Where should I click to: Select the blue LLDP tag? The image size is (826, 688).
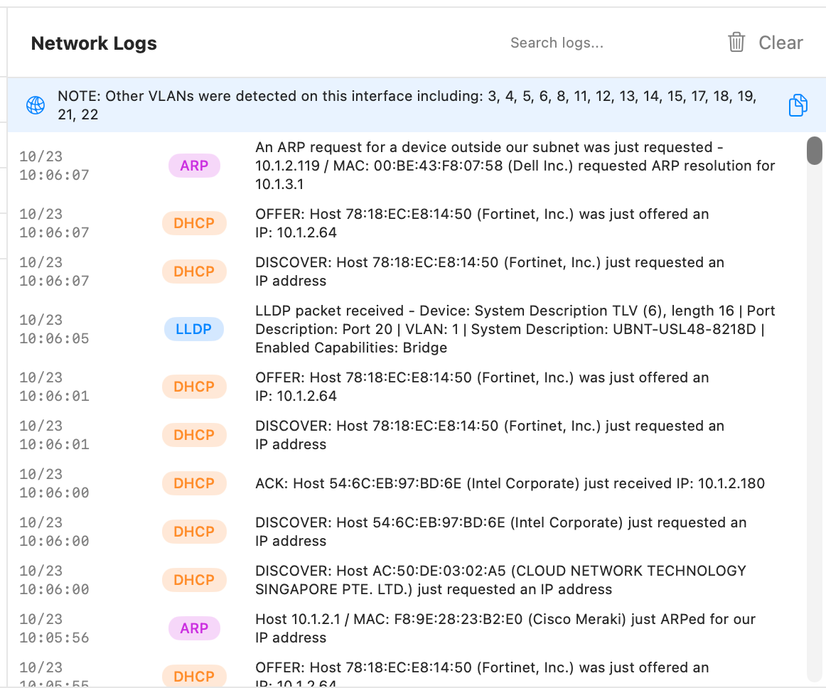194,329
